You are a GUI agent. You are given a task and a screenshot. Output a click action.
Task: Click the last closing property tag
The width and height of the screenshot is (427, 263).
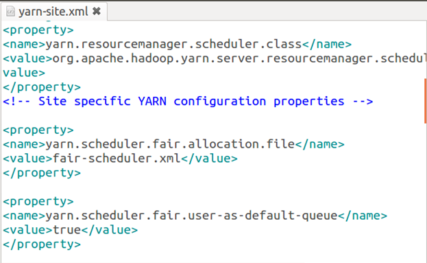[x=42, y=244]
